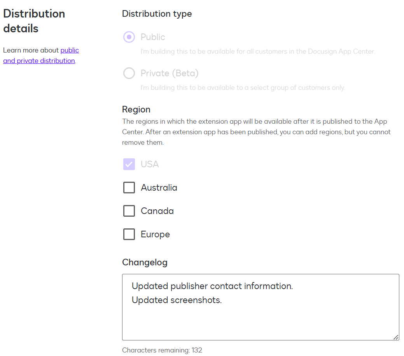Screen dimensions: 404x356
Task: Click the Public description about all customers
Action: pos(258,52)
